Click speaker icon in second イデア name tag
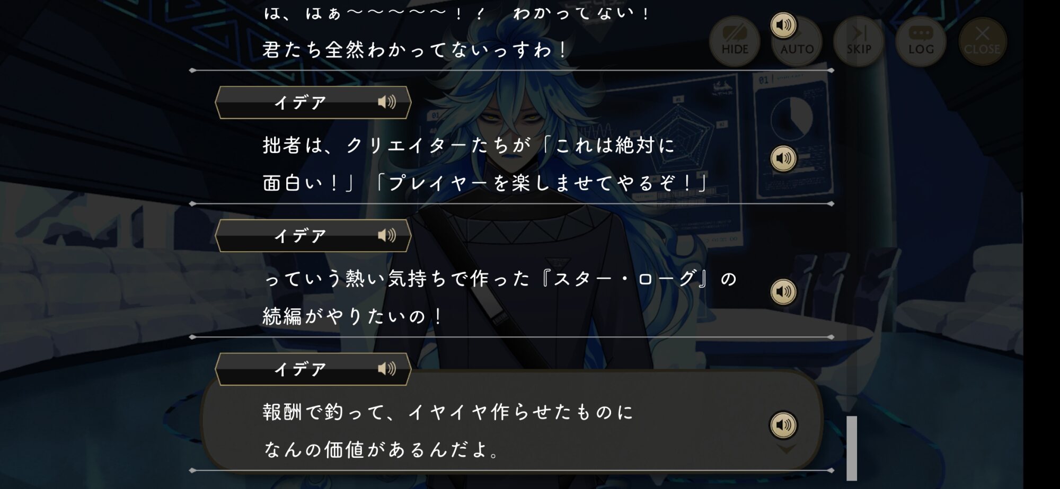 [x=387, y=235]
